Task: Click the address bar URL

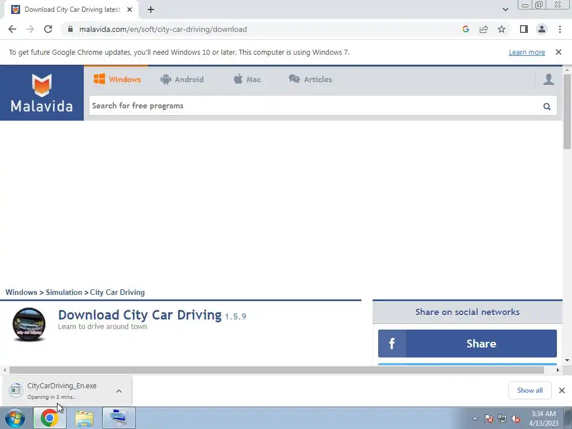Action: [163, 29]
